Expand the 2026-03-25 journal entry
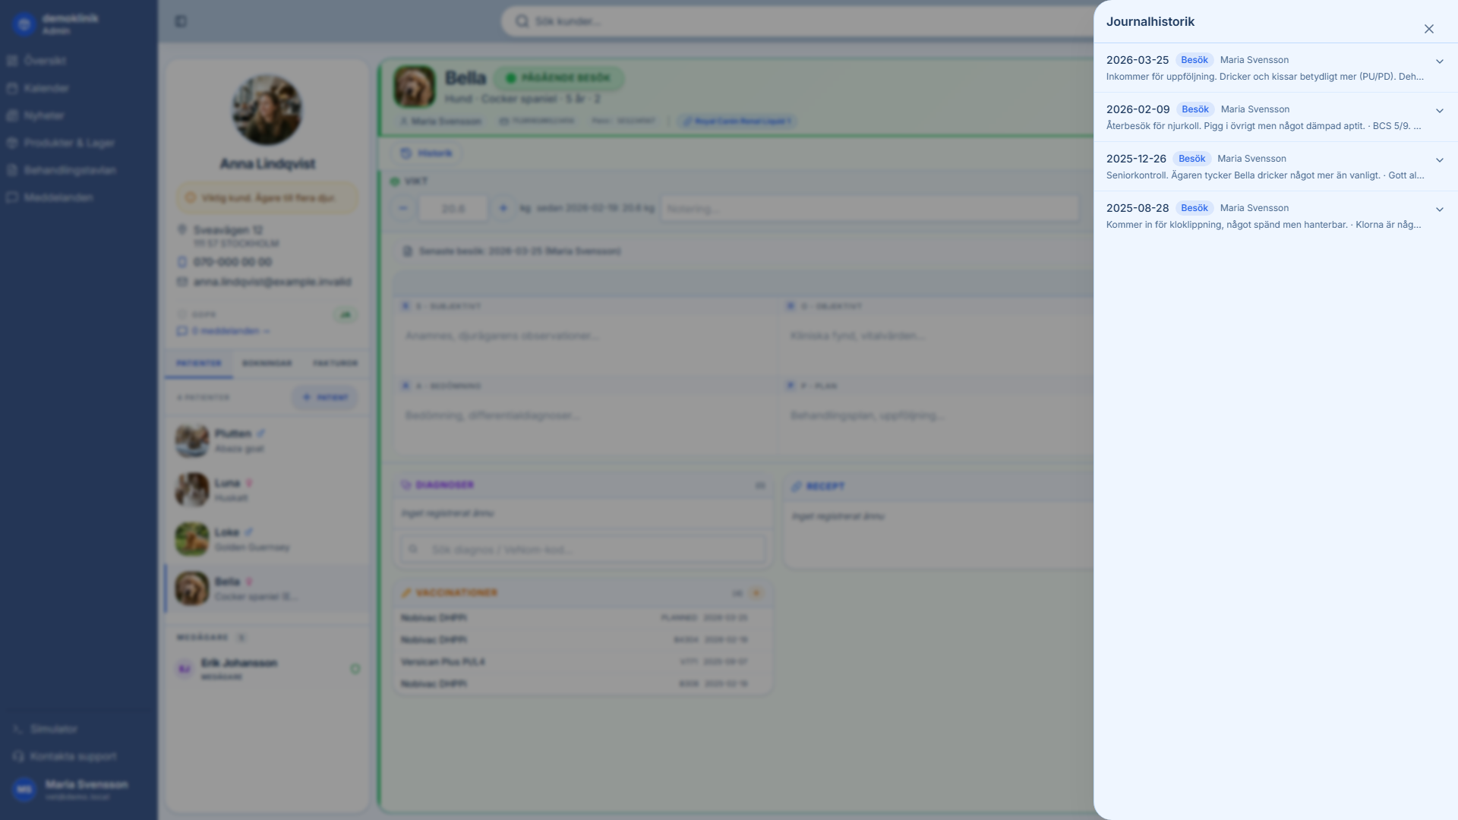 click(1440, 61)
